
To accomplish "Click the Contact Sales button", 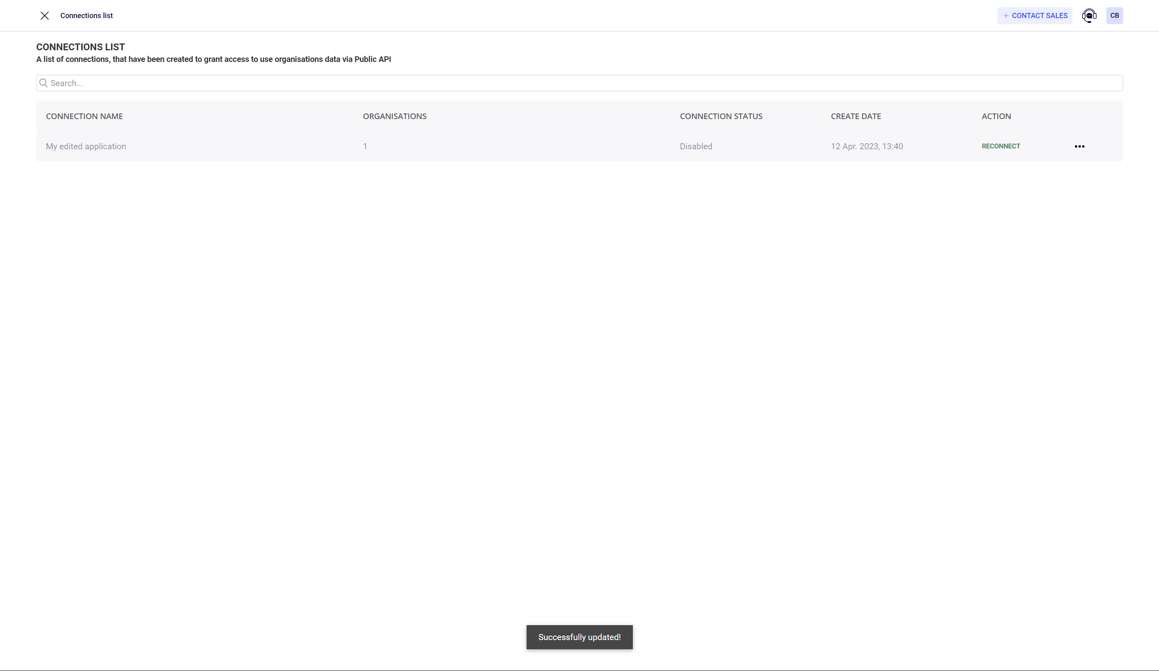I will click(x=1034, y=16).
